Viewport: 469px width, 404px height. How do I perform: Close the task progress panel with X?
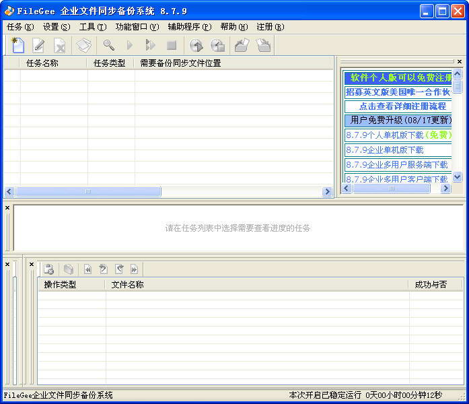tap(7, 207)
